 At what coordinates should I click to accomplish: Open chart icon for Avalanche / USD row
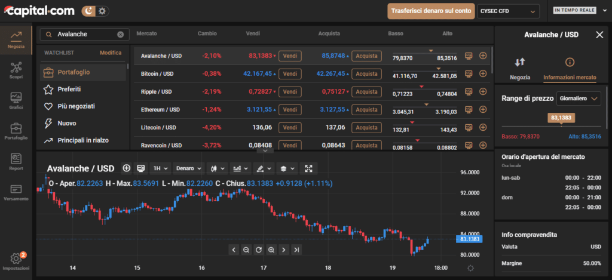(x=469, y=56)
